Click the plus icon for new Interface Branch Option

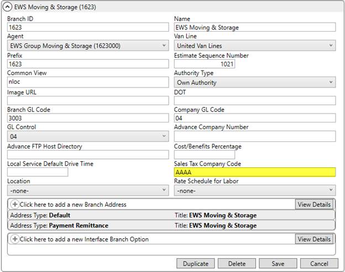pyautogui.click(x=14, y=239)
